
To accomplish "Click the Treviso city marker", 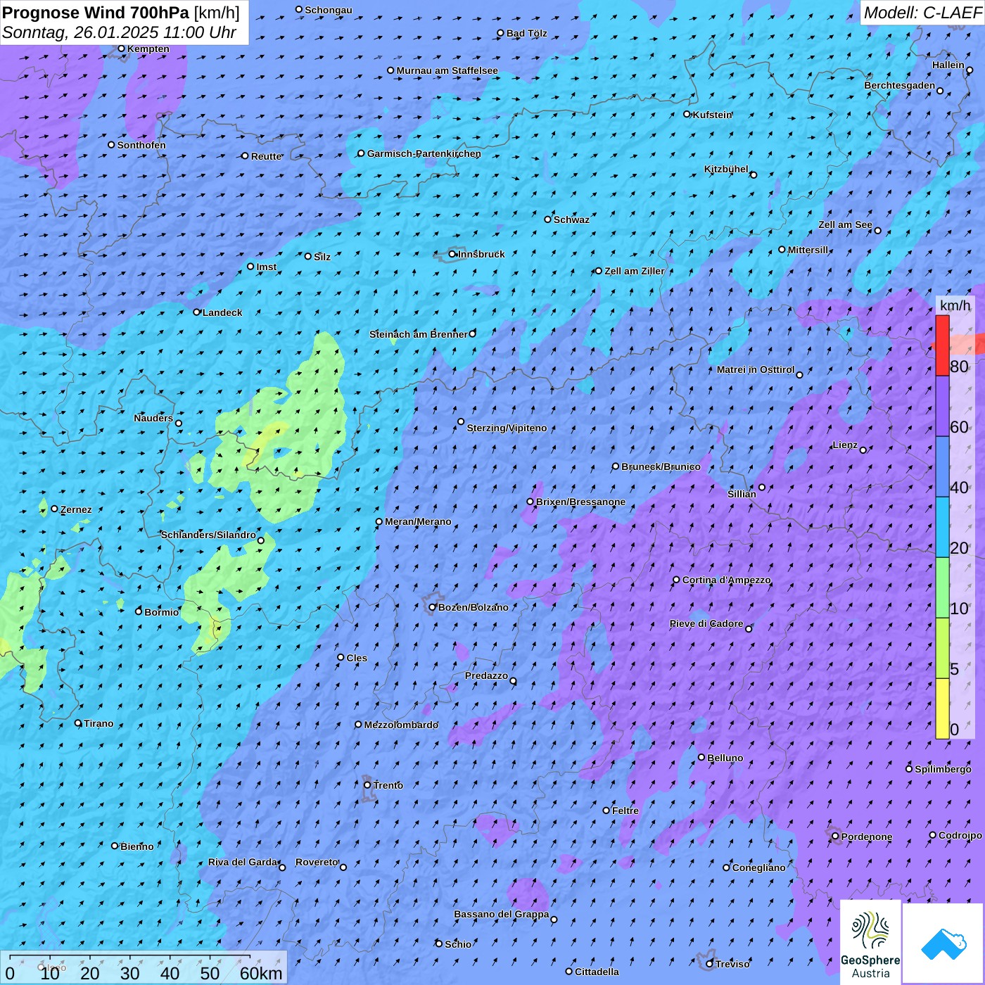I will [x=709, y=964].
